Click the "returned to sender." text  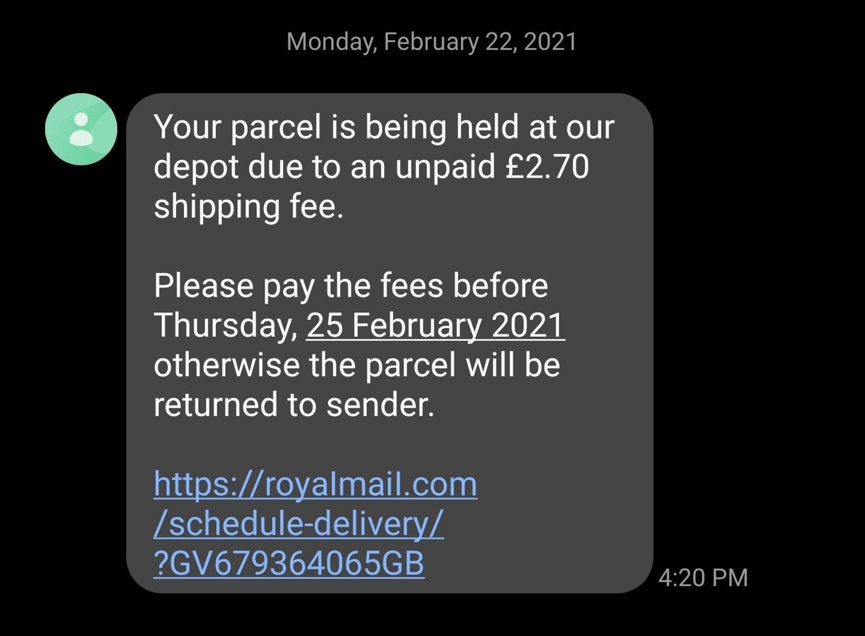(x=294, y=405)
